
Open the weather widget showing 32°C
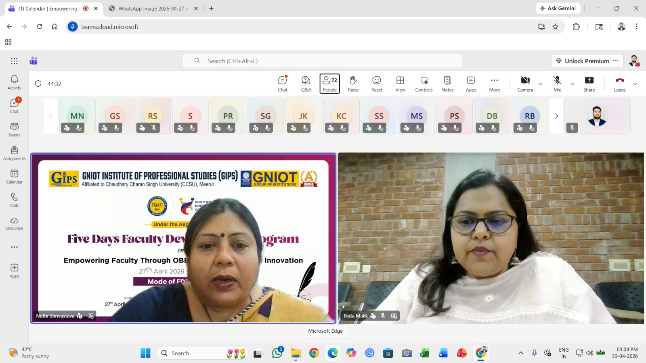(29, 353)
